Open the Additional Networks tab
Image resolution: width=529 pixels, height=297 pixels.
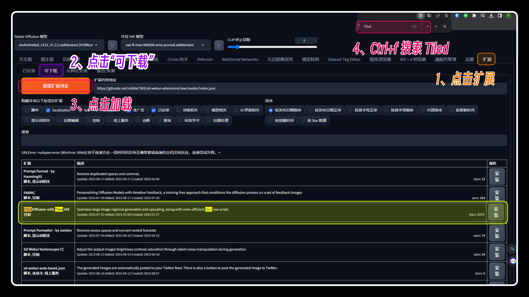tap(240, 59)
